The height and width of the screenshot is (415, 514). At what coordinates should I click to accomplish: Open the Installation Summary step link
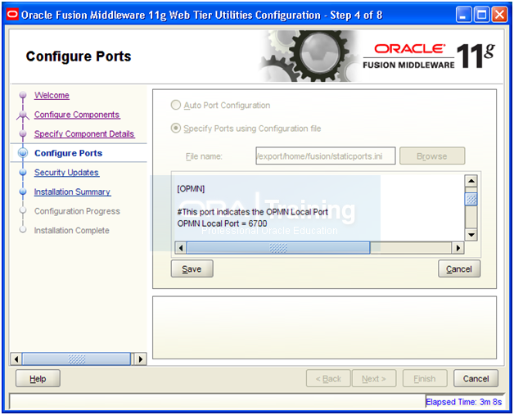point(72,192)
